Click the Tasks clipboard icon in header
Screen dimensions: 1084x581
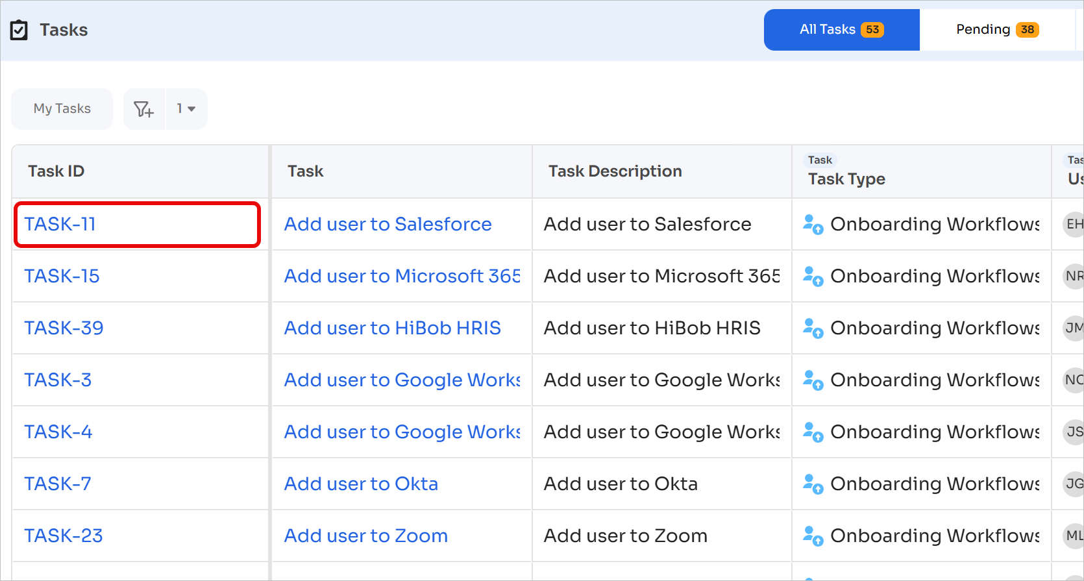[x=19, y=30]
